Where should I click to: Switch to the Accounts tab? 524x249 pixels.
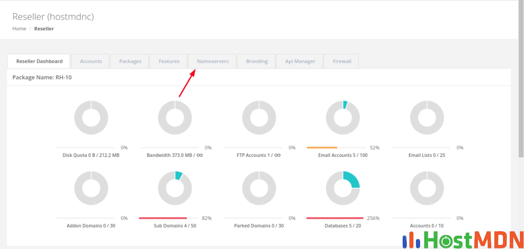point(91,61)
